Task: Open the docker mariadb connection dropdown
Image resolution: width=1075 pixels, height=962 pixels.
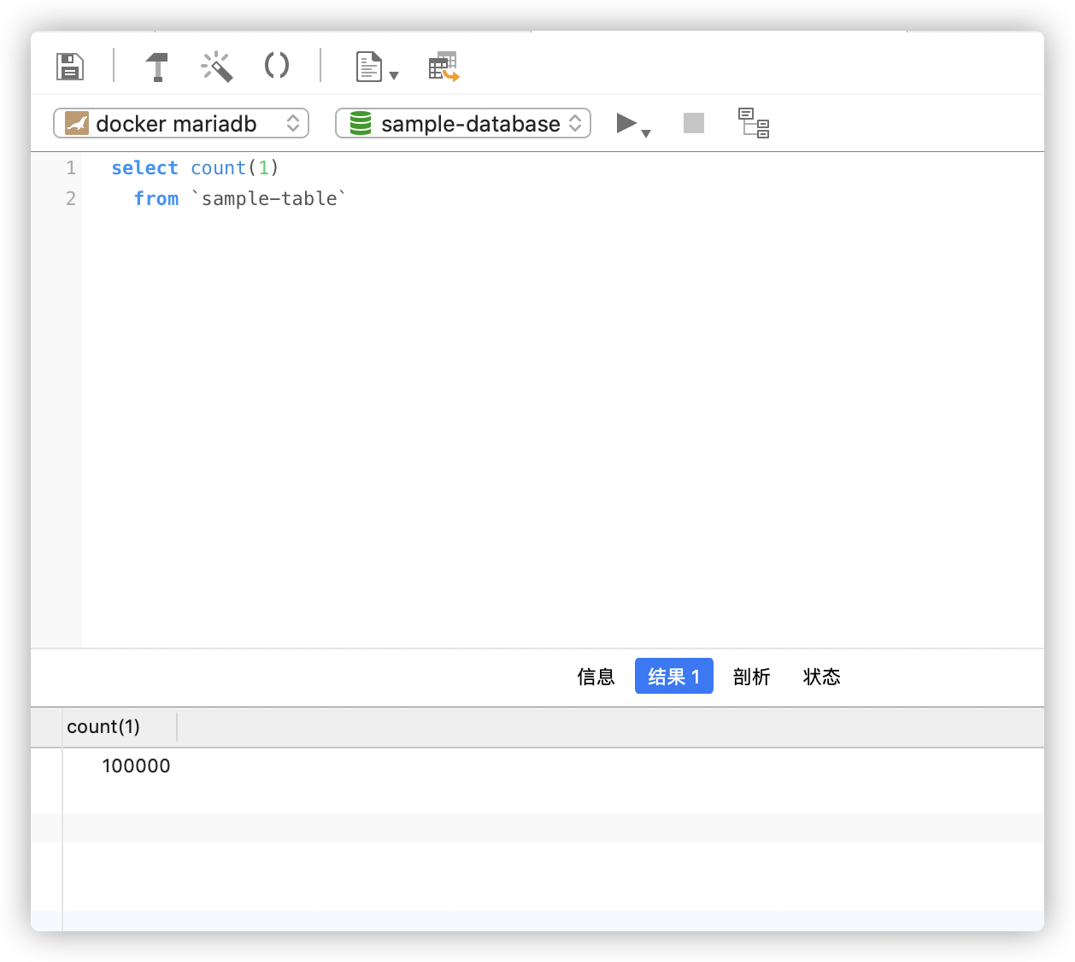Action: click(x=181, y=124)
